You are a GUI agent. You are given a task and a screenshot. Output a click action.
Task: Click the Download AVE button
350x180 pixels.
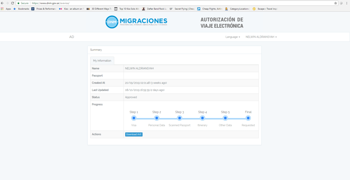coord(134,134)
